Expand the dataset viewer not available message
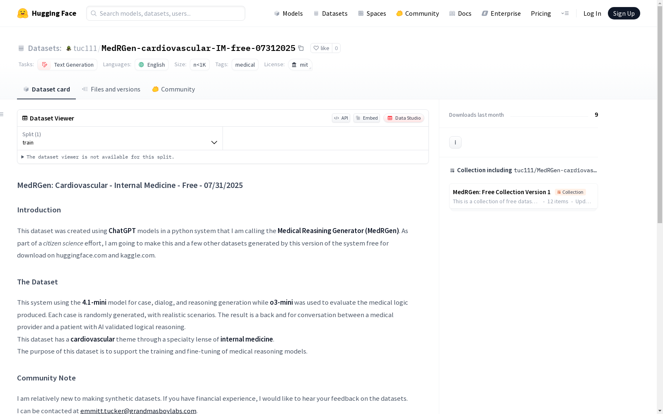This screenshot has height=414, width=663. pyautogui.click(x=98, y=157)
